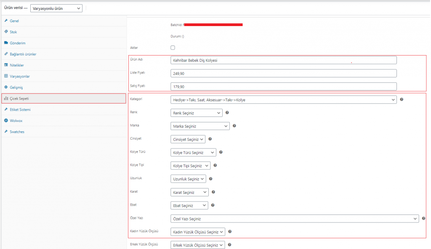Expand the Kategori dropdown
The image size is (431, 249).
[283, 100]
